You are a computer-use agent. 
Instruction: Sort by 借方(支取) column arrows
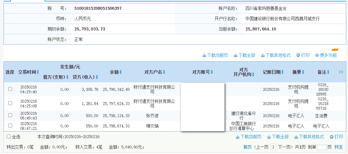(x=67, y=77)
